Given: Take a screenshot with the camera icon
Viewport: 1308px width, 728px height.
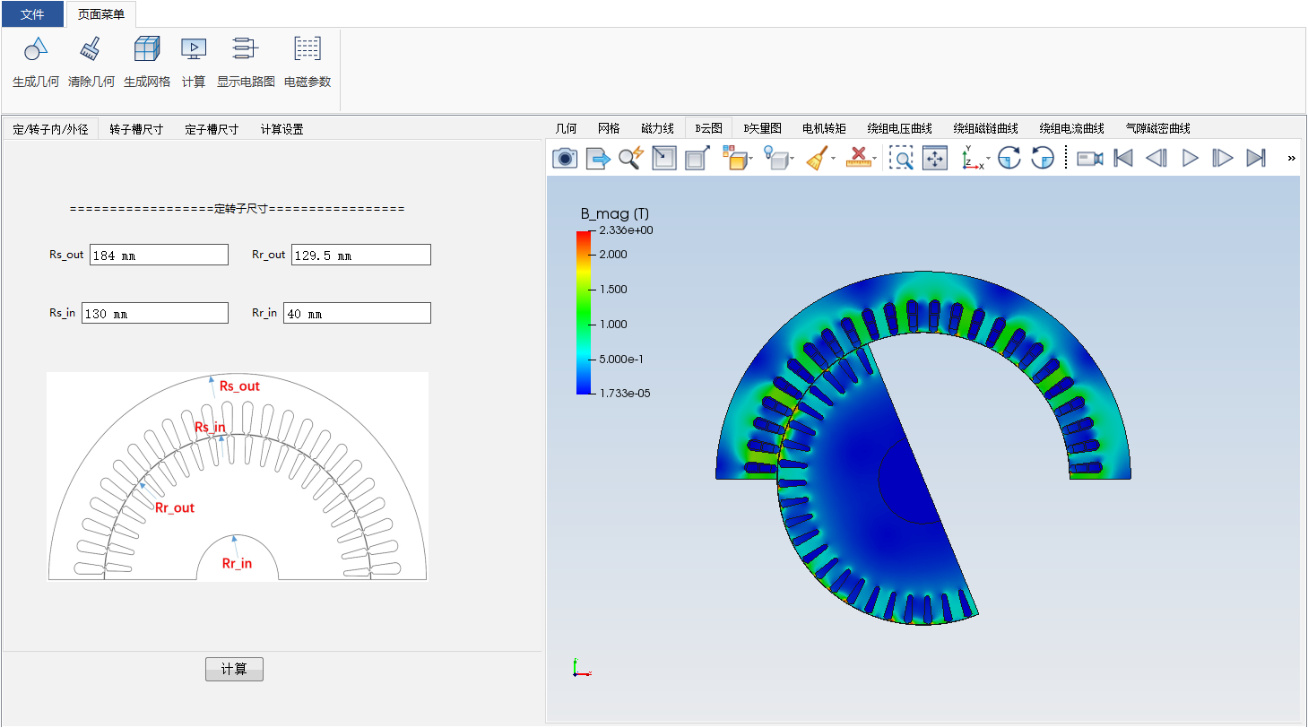Looking at the screenshot, I should pyautogui.click(x=565, y=159).
